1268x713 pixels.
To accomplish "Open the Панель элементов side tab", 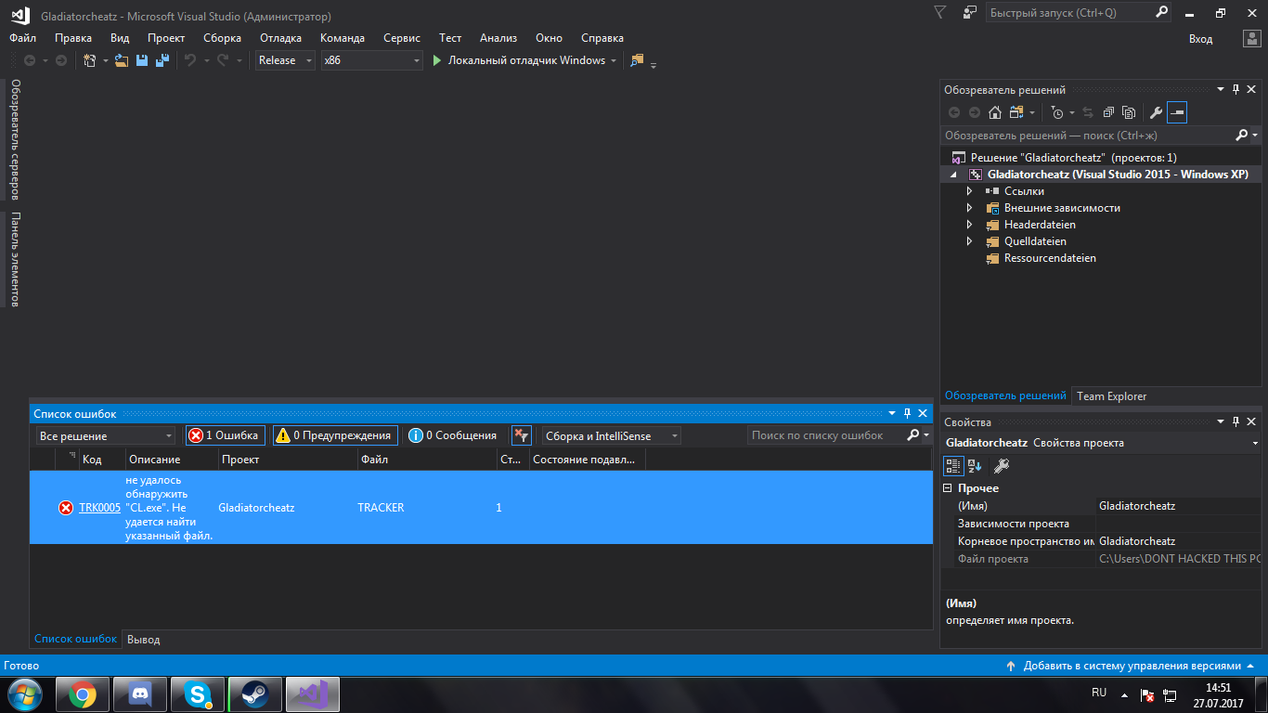I will [x=14, y=259].
